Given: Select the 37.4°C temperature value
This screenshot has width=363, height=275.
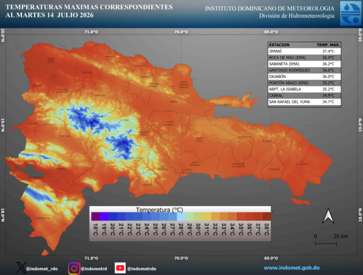Looking at the screenshot, I should [328, 51].
